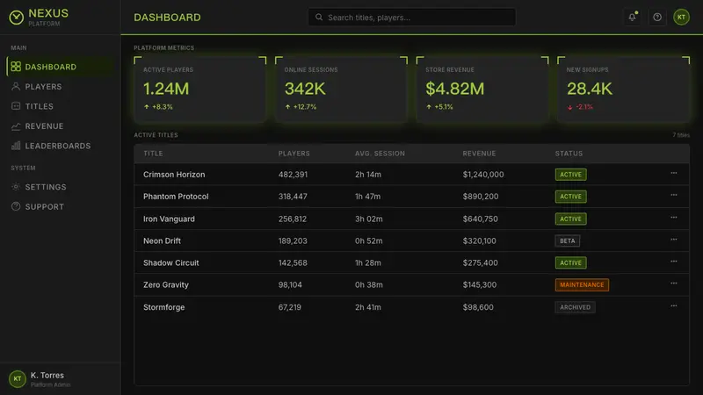Click the Maintenance badge for Zero Gravity
Screen dimensions: 703x395
tap(582, 284)
